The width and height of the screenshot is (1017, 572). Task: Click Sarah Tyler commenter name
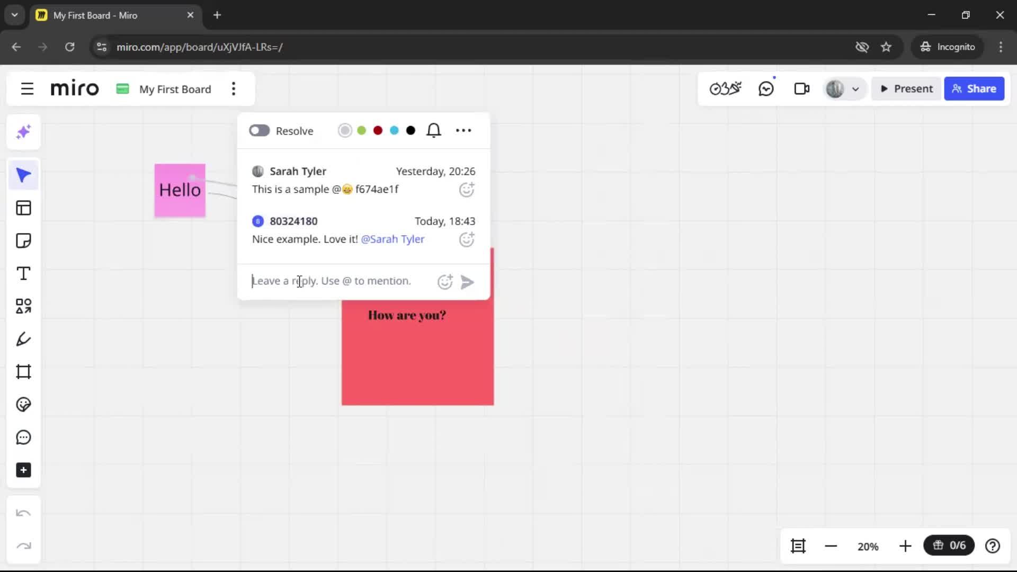click(298, 172)
